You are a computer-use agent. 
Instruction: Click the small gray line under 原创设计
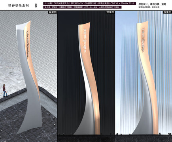click(x=149, y=7)
